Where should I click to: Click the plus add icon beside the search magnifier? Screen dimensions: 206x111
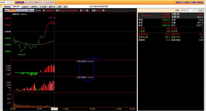(x=13, y=2)
